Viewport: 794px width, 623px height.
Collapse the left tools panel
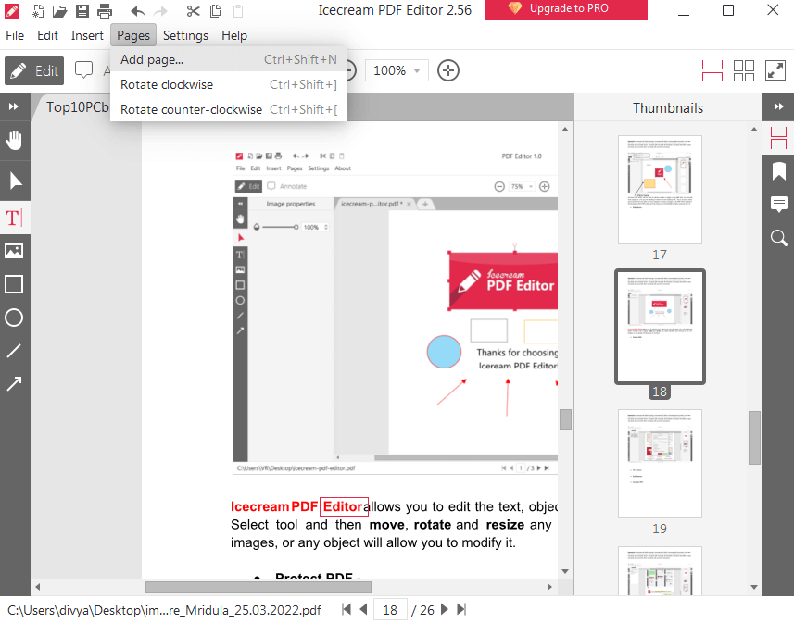14,107
